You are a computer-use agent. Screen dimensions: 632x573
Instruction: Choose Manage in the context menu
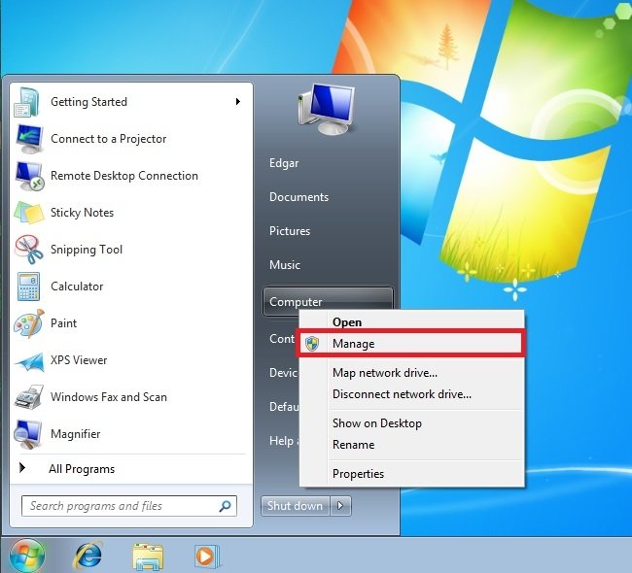pos(411,344)
